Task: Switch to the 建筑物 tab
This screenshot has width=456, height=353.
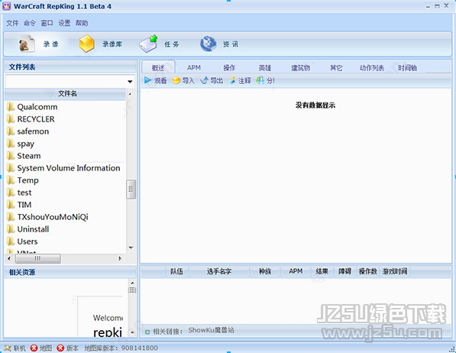Action: 301,67
